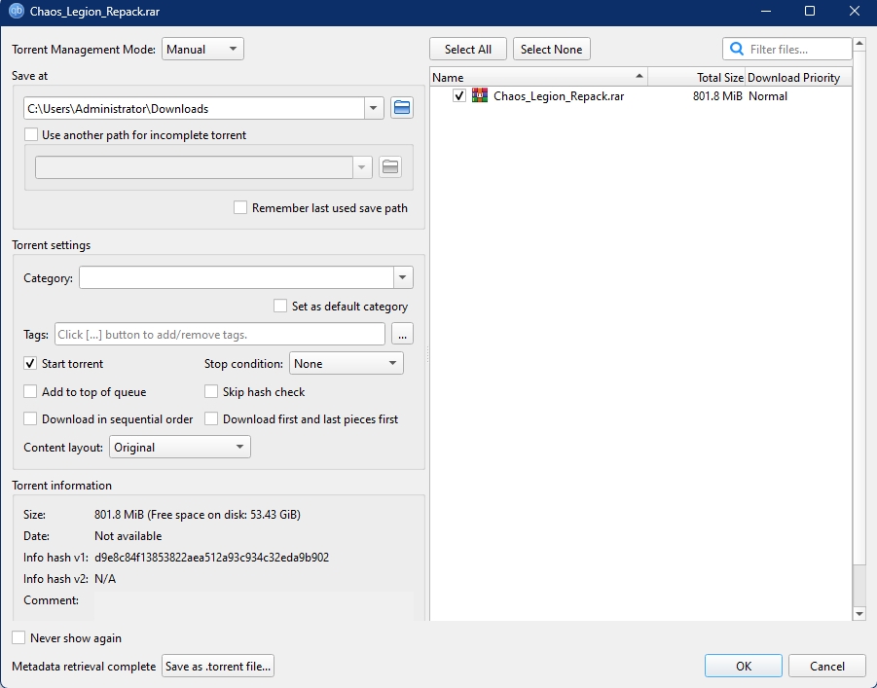The height and width of the screenshot is (688, 877).
Task: Turn on Download in sequential order
Action: (x=30, y=419)
